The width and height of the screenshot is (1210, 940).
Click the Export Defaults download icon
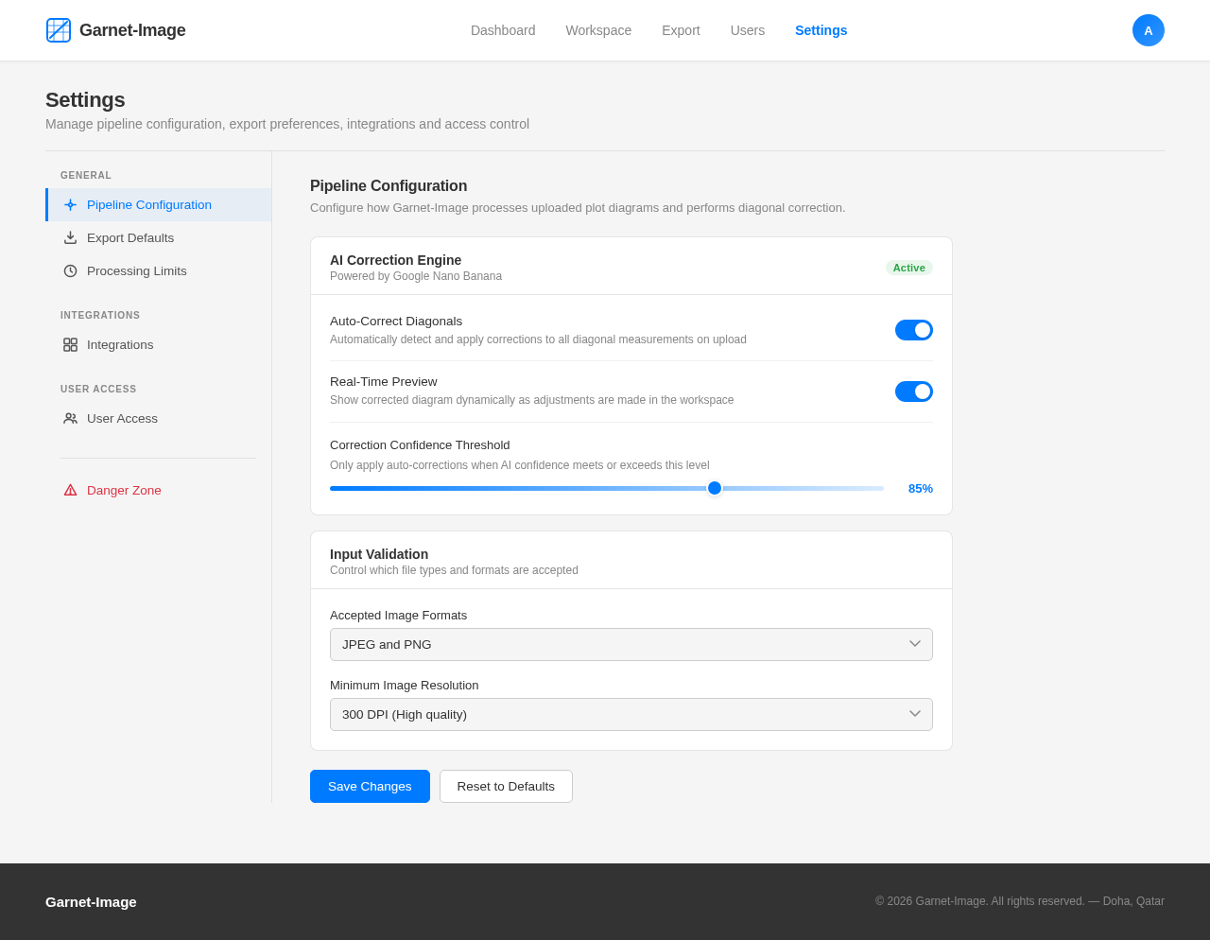click(x=69, y=237)
